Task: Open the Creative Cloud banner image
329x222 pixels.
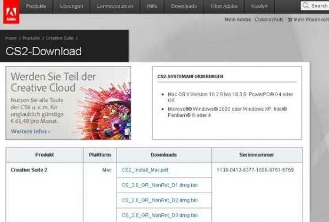Action: 68,103
